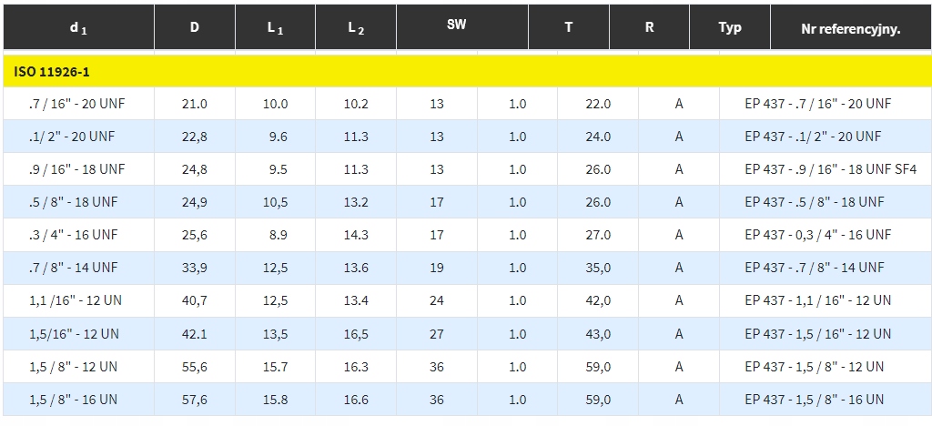
Task: Click the d1 column header
Action: point(78,27)
